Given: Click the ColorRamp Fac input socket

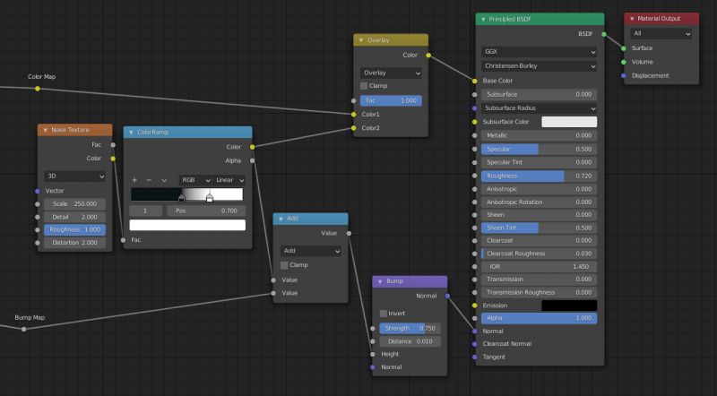Looking at the screenshot, I should [124, 240].
